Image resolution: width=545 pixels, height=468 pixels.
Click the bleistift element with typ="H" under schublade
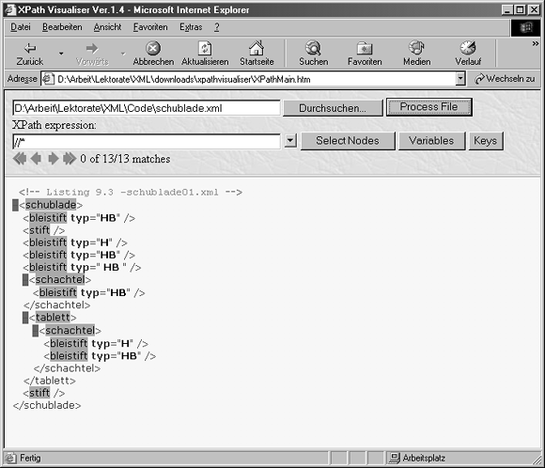(x=75, y=242)
